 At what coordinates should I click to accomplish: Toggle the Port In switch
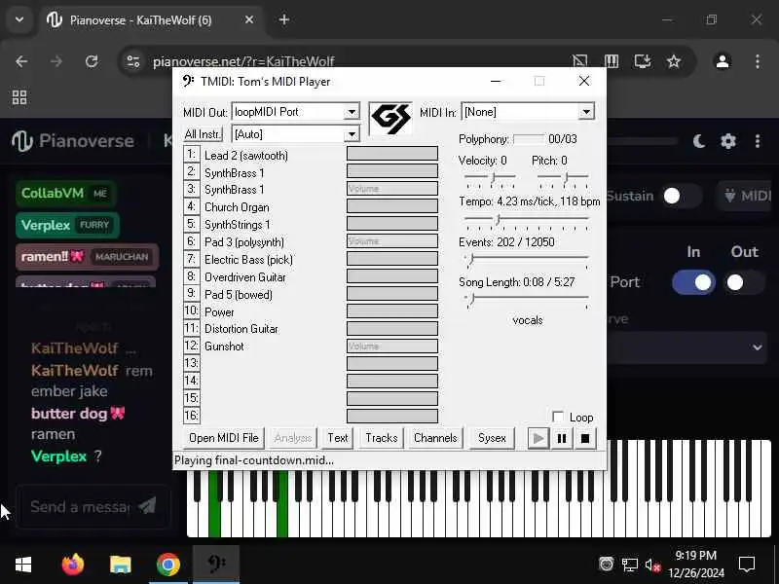point(694,282)
